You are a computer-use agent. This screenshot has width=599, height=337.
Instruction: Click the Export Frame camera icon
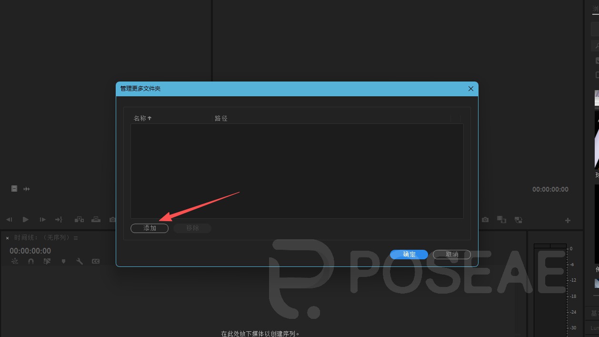click(485, 220)
